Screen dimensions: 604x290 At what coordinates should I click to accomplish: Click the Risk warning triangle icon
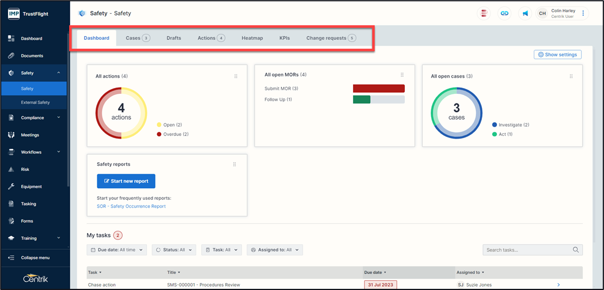pyautogui.click(x=11, y=170)
